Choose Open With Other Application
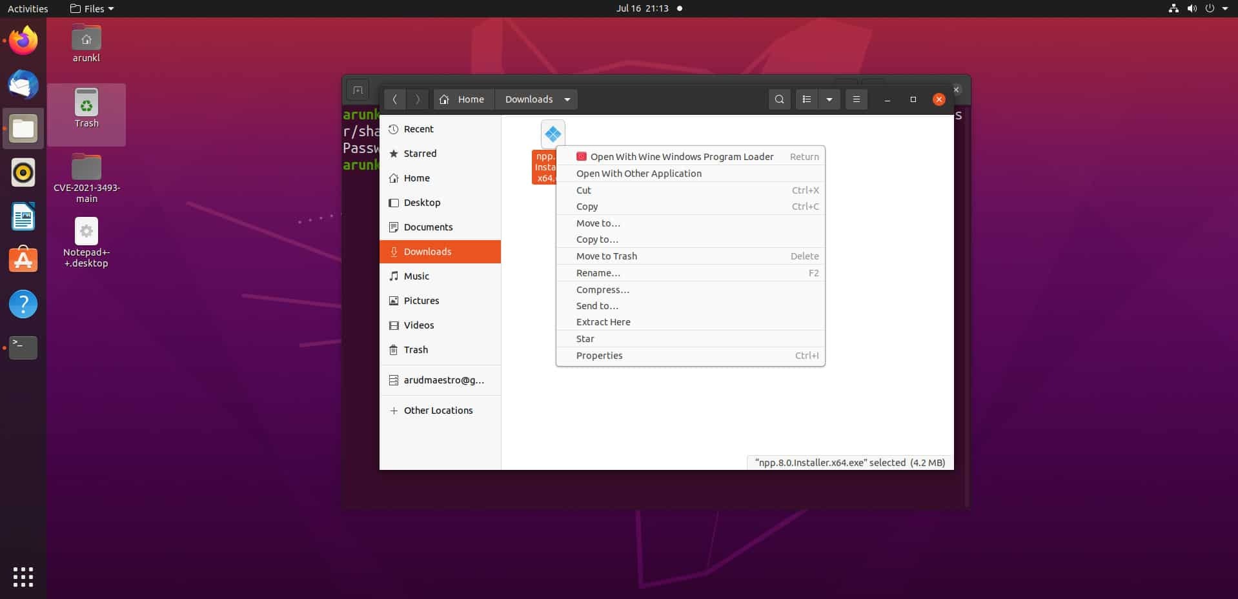This screenshot has width=1238, height=599. pos(691,173)
